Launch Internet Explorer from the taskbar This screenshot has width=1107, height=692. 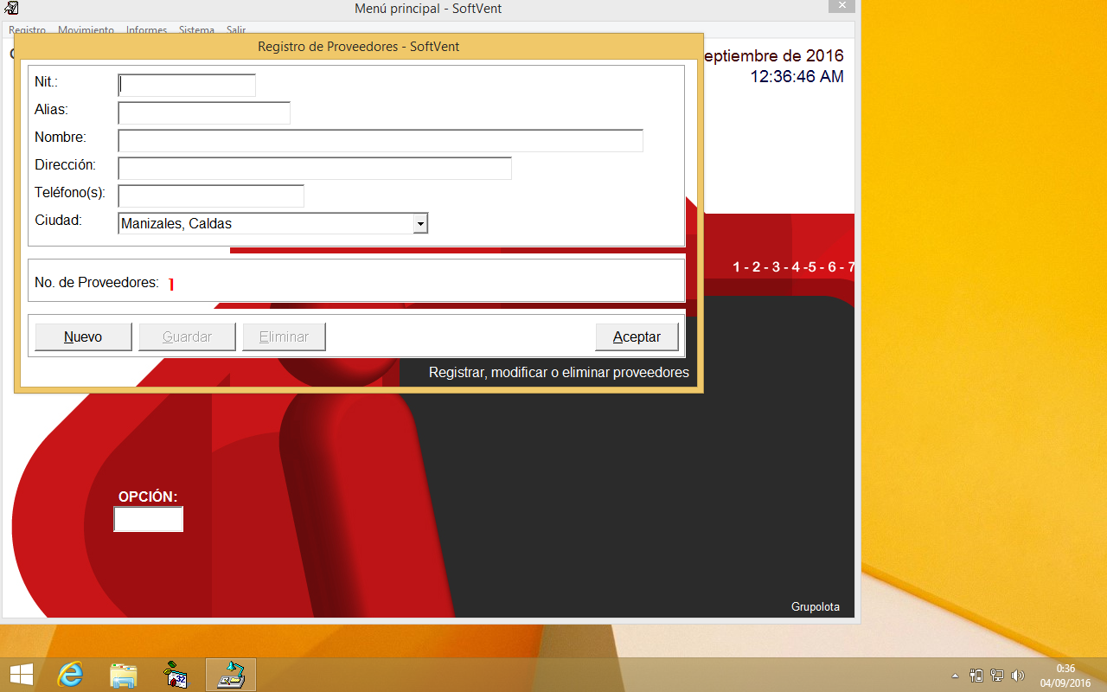click(x=70, y=675)
